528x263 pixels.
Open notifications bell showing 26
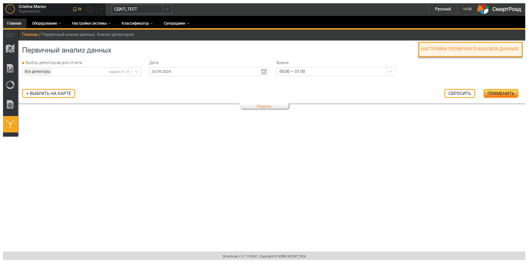(x=77, y=9)
